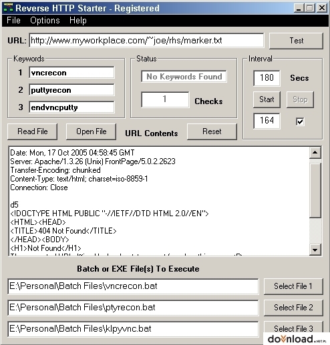Click the 180 seconds interval field
Viewport: 330px width, 345px height.
(267, 78)
